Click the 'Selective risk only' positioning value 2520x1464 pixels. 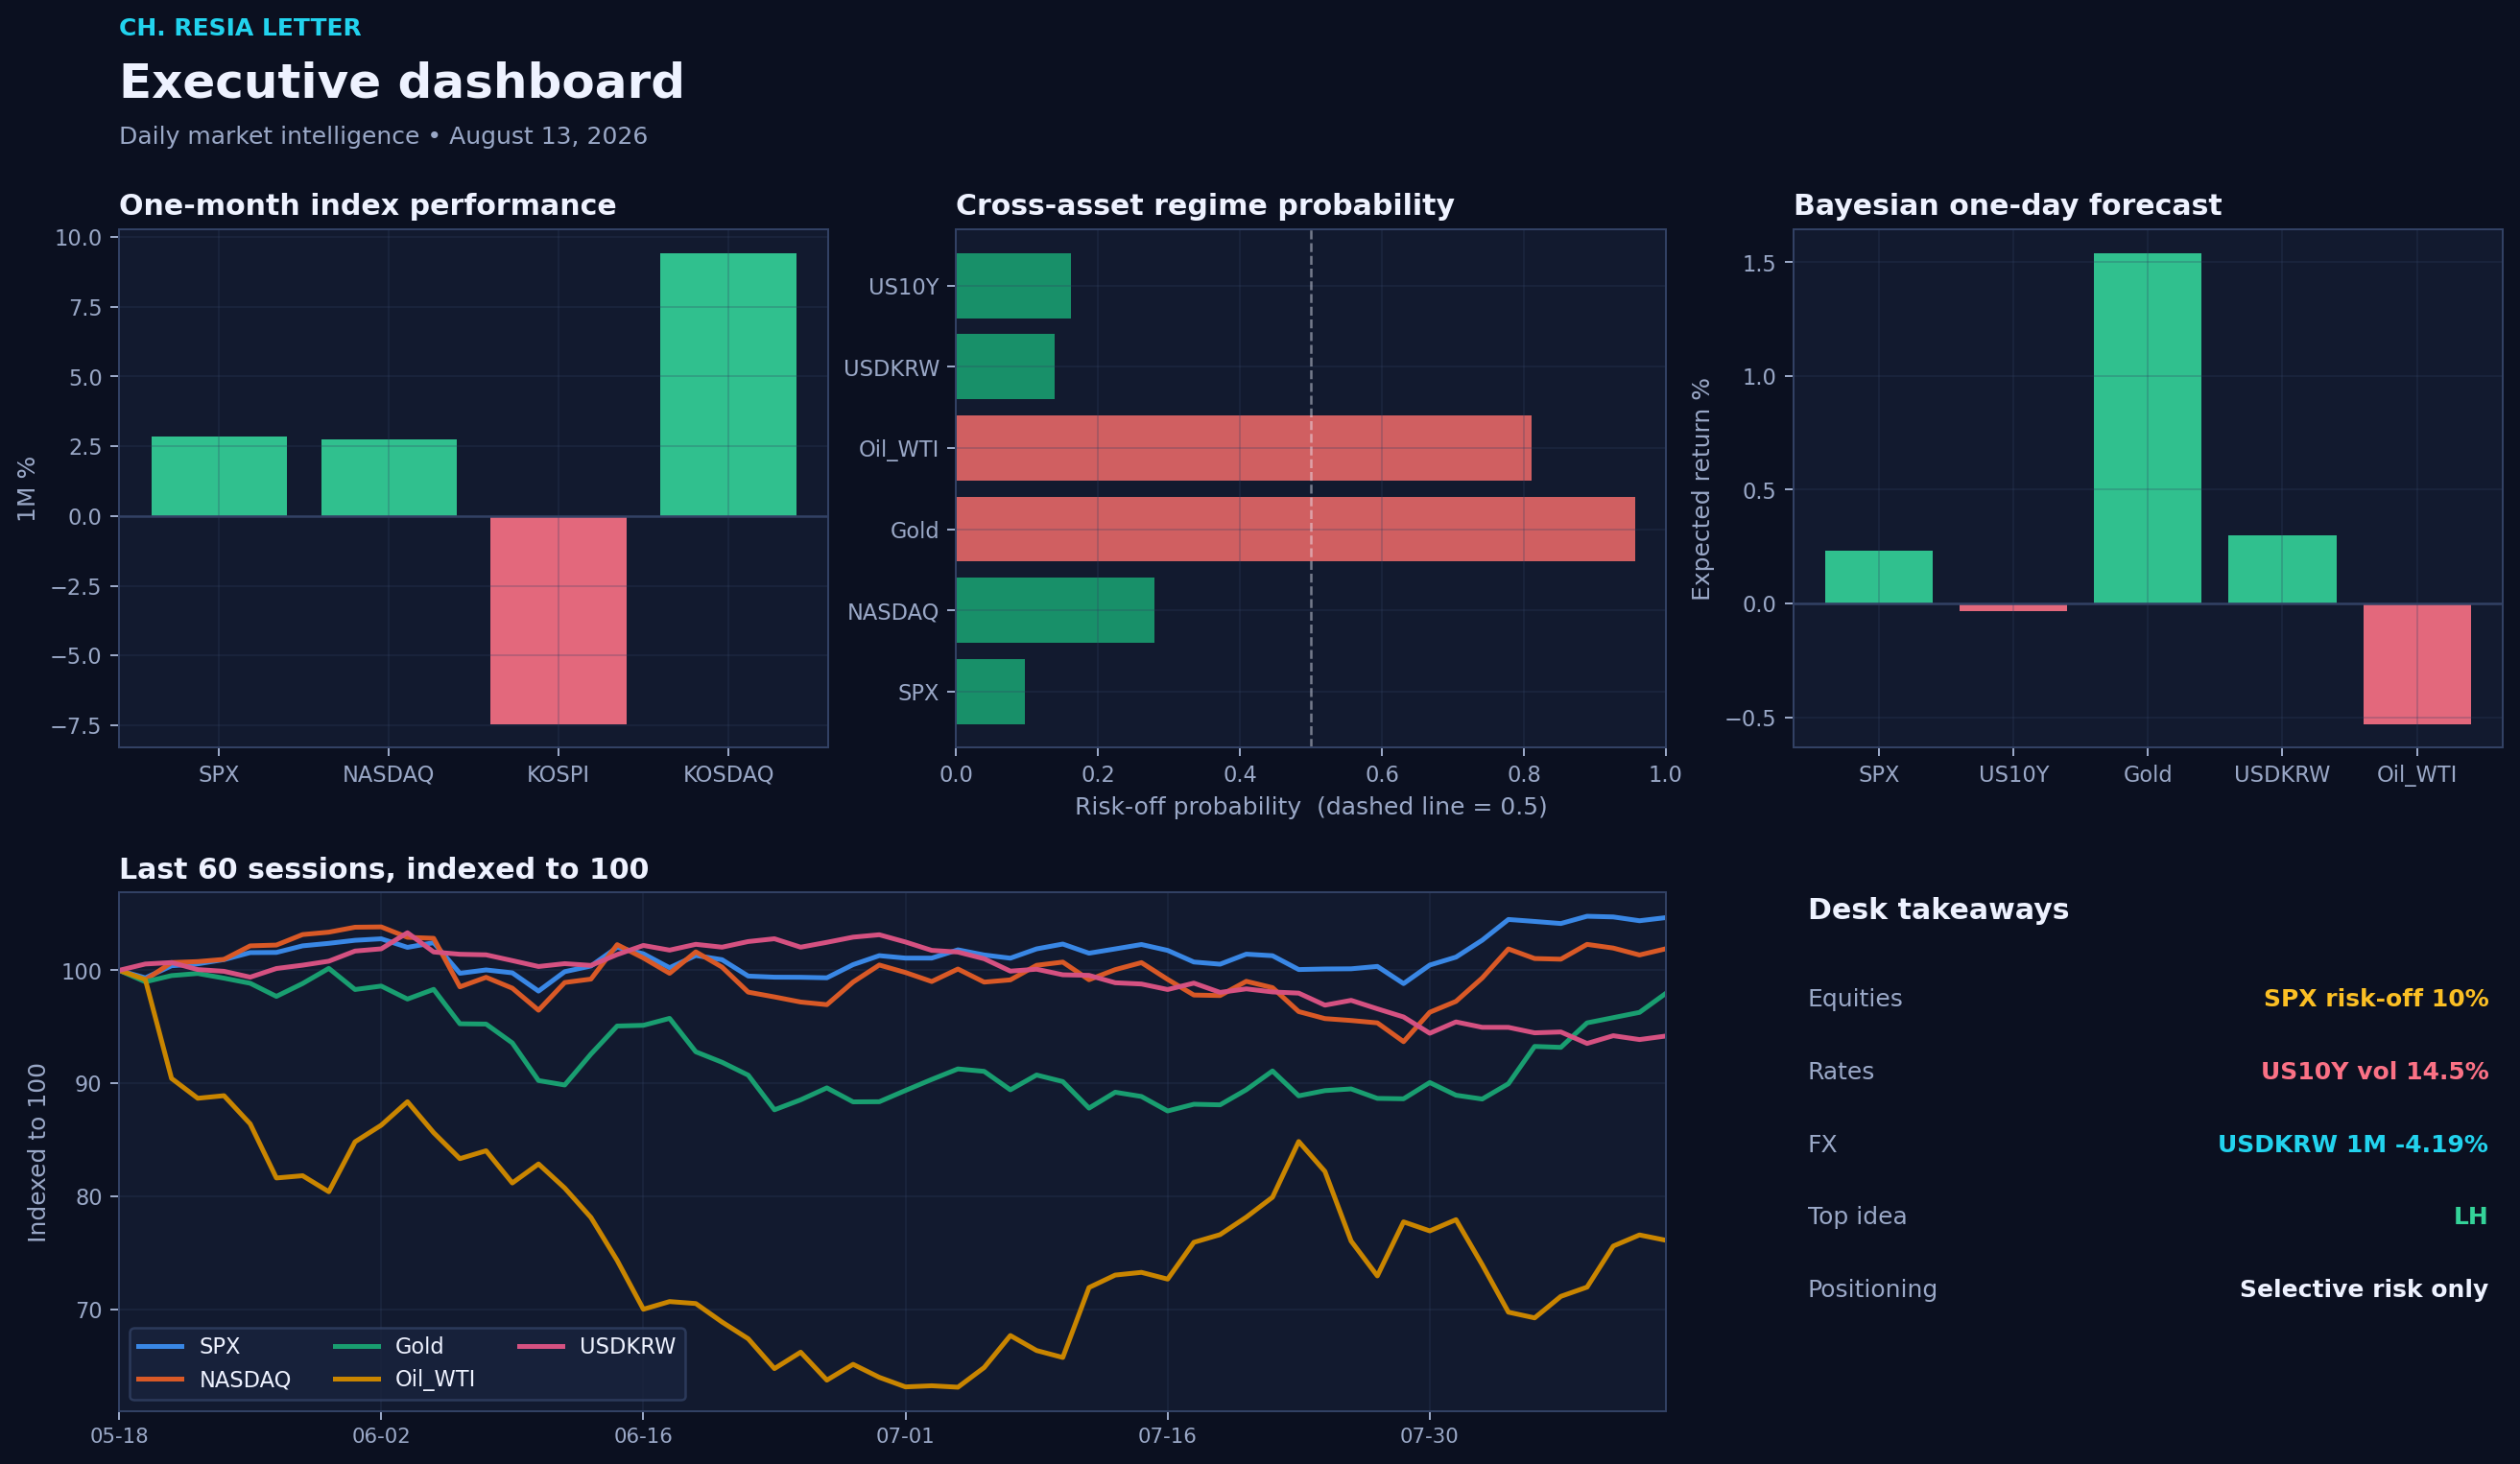click(2364, 1289)
